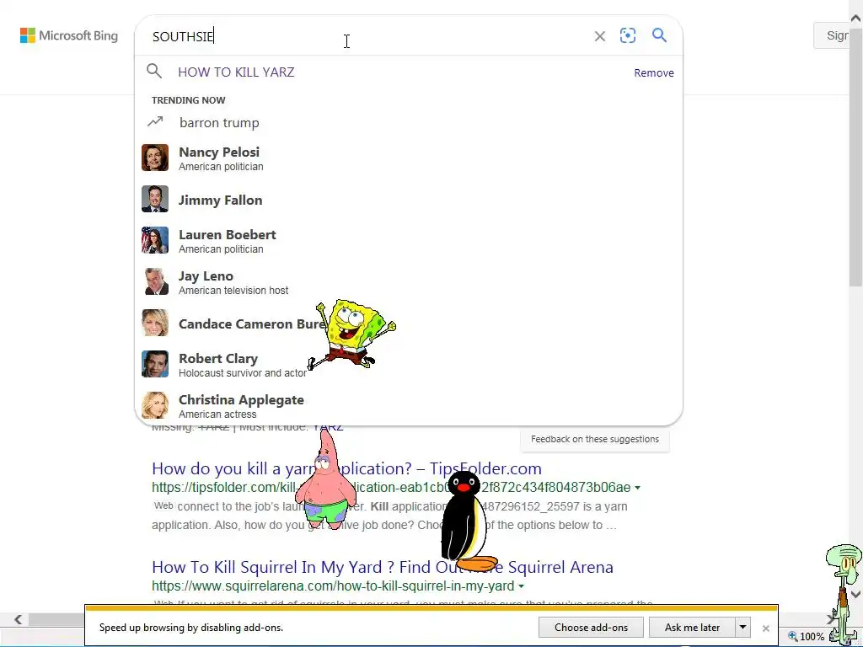
Task: Choose Jay Leno name suggestion
Action: (x=206, y=275)
